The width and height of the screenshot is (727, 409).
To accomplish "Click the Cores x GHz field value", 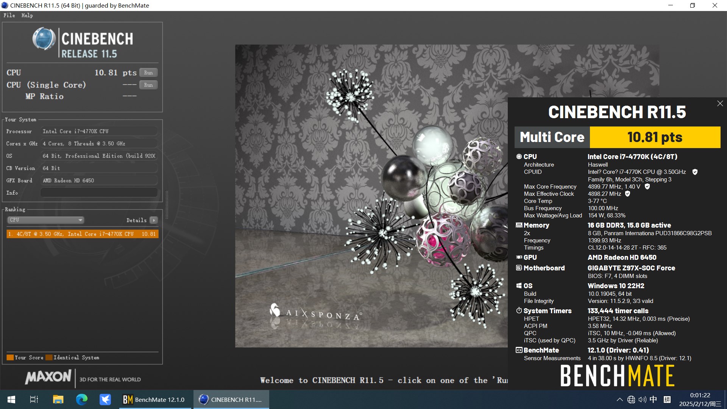I will coord(99,144).
